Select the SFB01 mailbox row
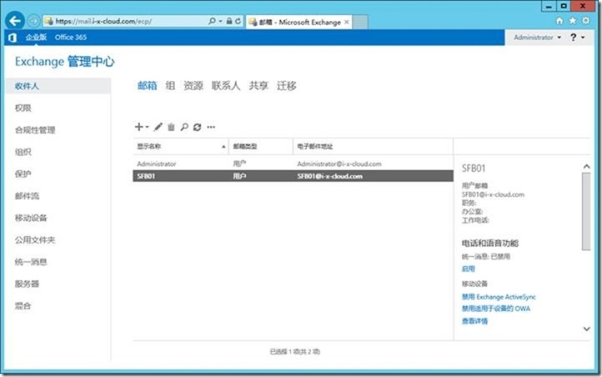 click(x=293, y=176)
